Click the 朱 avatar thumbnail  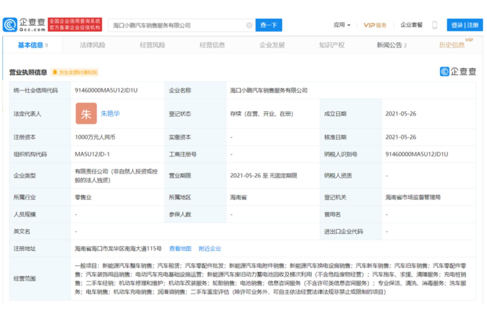86,113
